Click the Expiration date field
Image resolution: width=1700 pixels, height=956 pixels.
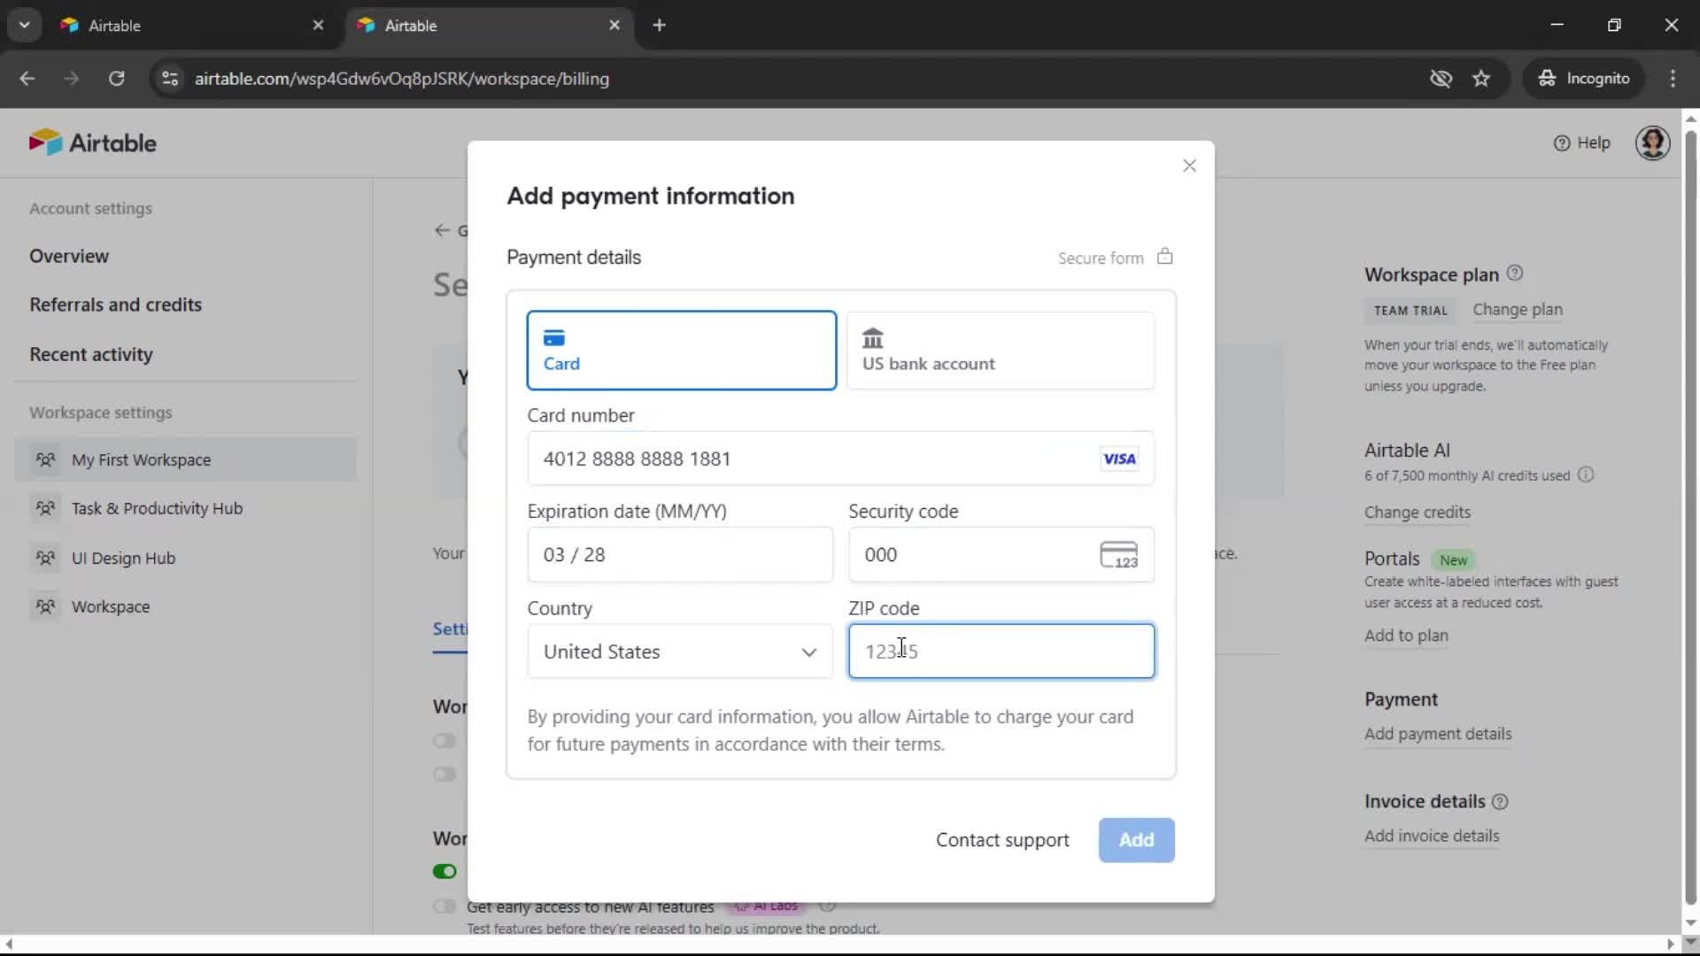[680, 554]
